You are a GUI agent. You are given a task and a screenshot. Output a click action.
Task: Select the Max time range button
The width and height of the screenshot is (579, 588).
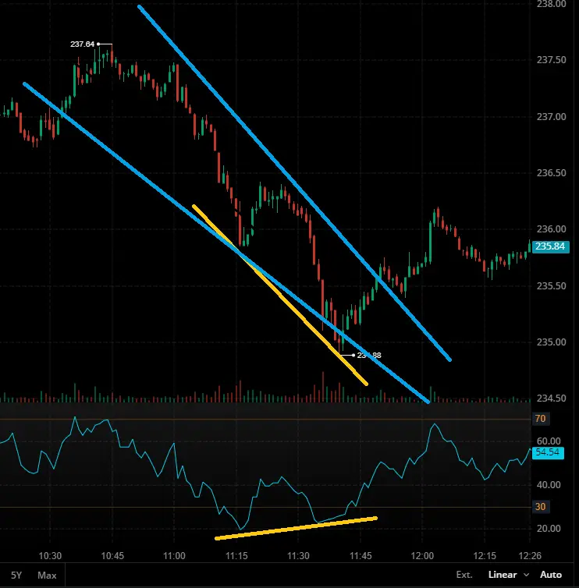pos(47,575)
